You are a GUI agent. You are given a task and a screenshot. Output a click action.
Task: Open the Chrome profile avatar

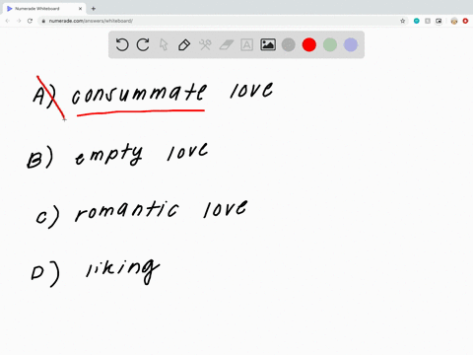pyautogui.click(x=454, y=21)
